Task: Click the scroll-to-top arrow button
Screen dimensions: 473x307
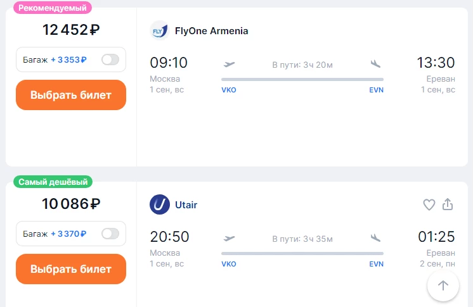Action: click(x=443, y=285)
